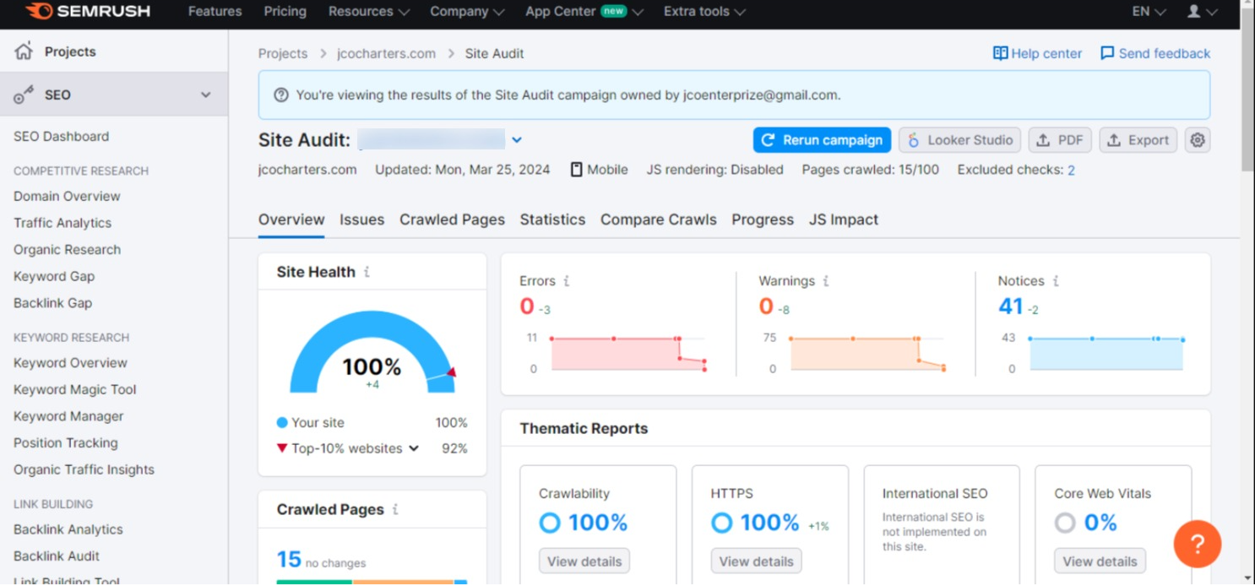Viewport: 1255px width, 586px height.
Task: Open Position Tracking
Action: pyautogui.click(x=65, y=442)
